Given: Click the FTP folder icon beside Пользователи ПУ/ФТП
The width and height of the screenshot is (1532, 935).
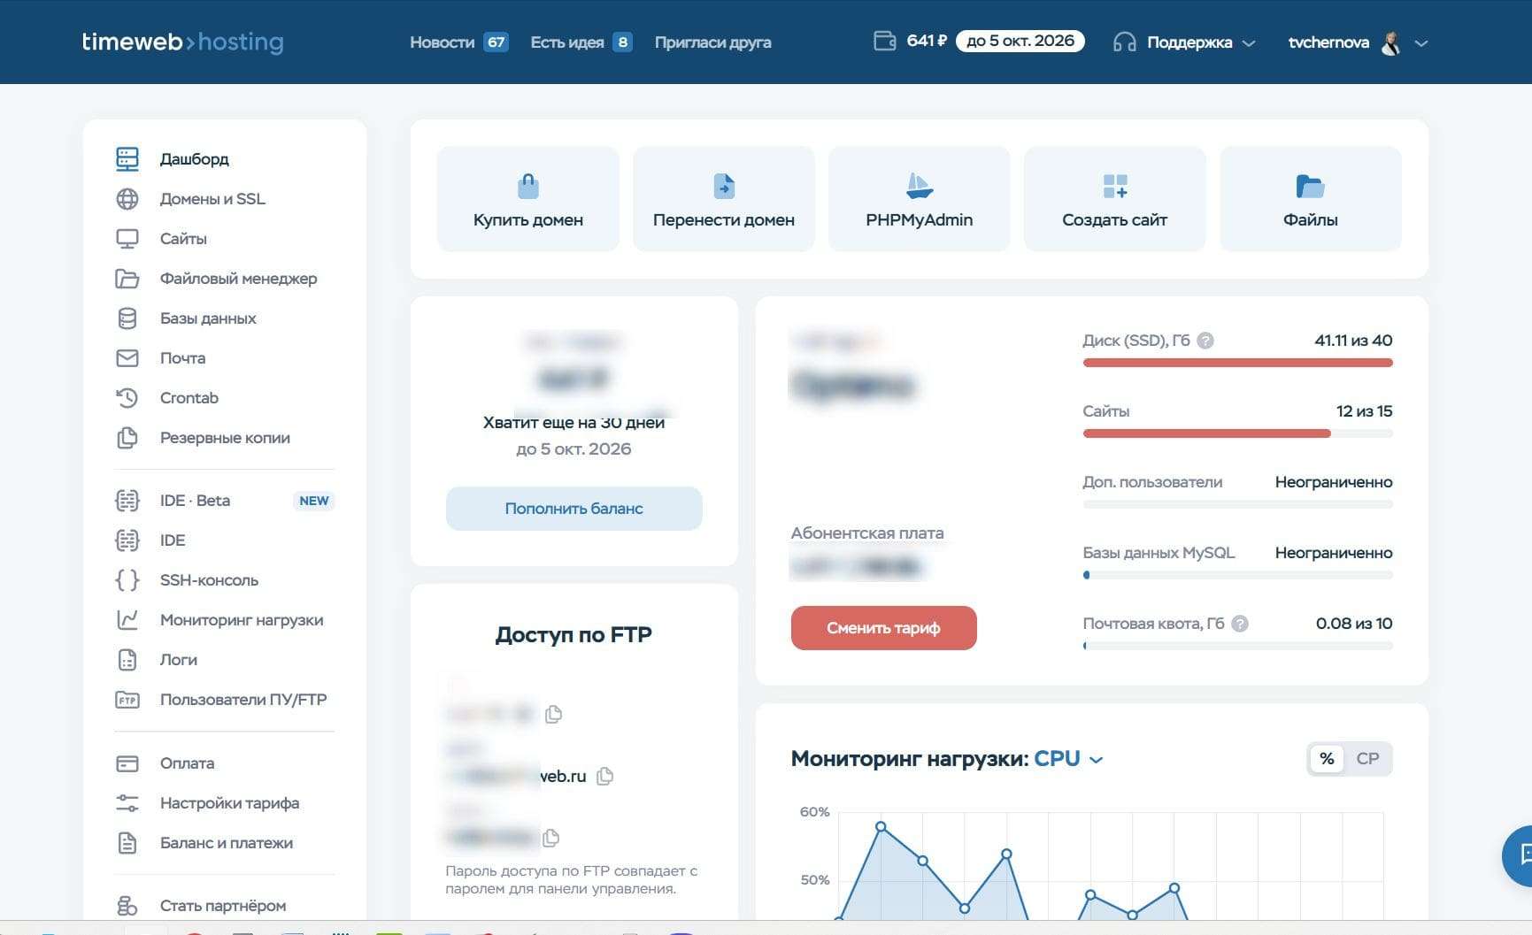Looking at the screenshot, I should coord(127,700).
